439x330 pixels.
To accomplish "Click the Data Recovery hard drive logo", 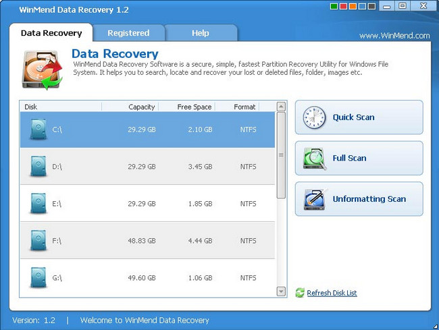I will coord(42,70).
